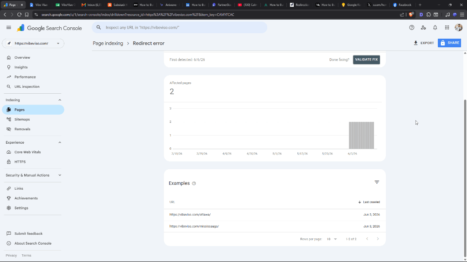Go to next page of examples

pos(378,239)
